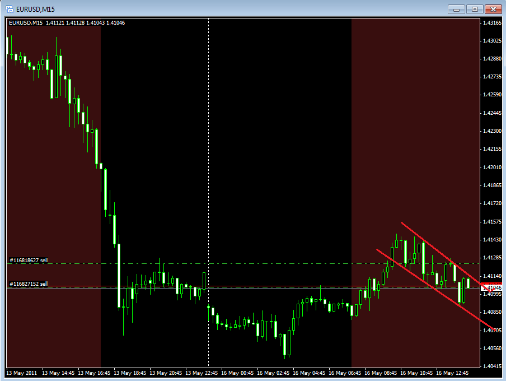Select the lower red channel trendline

[x=435, y=290]
